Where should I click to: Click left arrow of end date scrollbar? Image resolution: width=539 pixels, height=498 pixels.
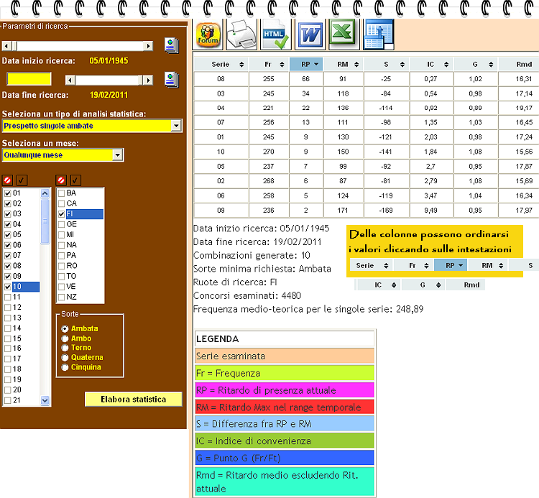click(70, 80)
